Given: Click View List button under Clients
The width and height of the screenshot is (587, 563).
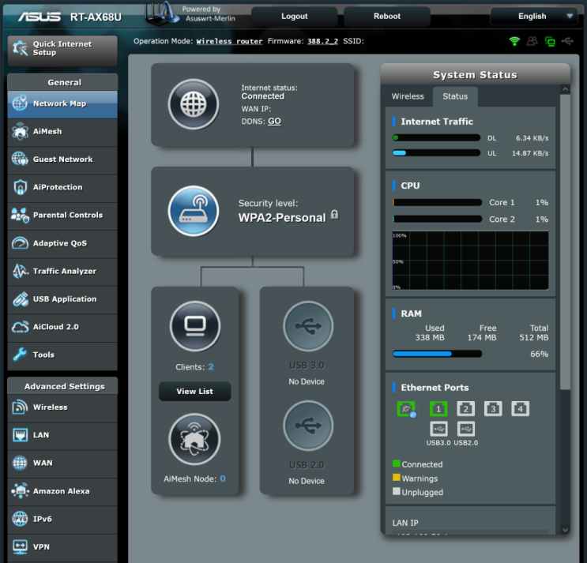Looking at the screenshot, I should click(x=194, y=392).
